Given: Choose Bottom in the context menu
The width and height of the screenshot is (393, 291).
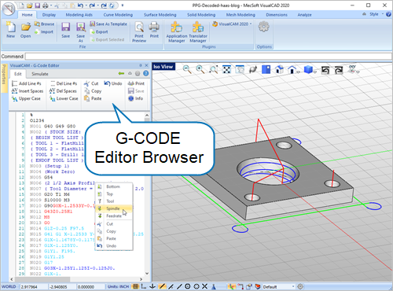Looking at the screenshot, I should coord(113,186).
